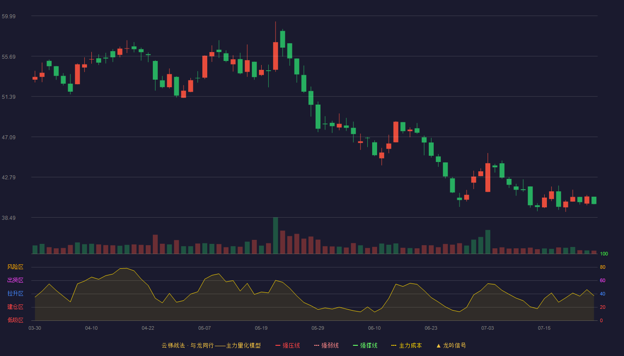Click the 04-10 date label
Viewport: 624px width, 356px height.
pos(91,328)
